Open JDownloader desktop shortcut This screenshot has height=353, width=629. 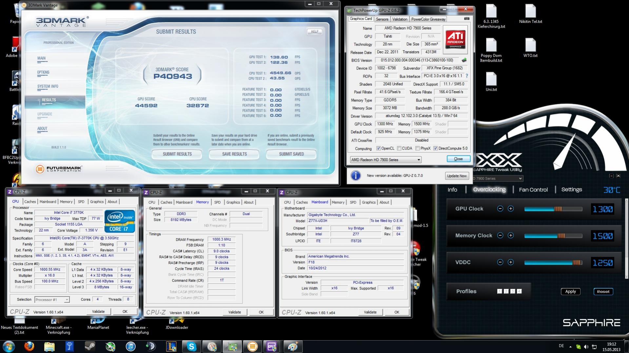coord(177,323)
